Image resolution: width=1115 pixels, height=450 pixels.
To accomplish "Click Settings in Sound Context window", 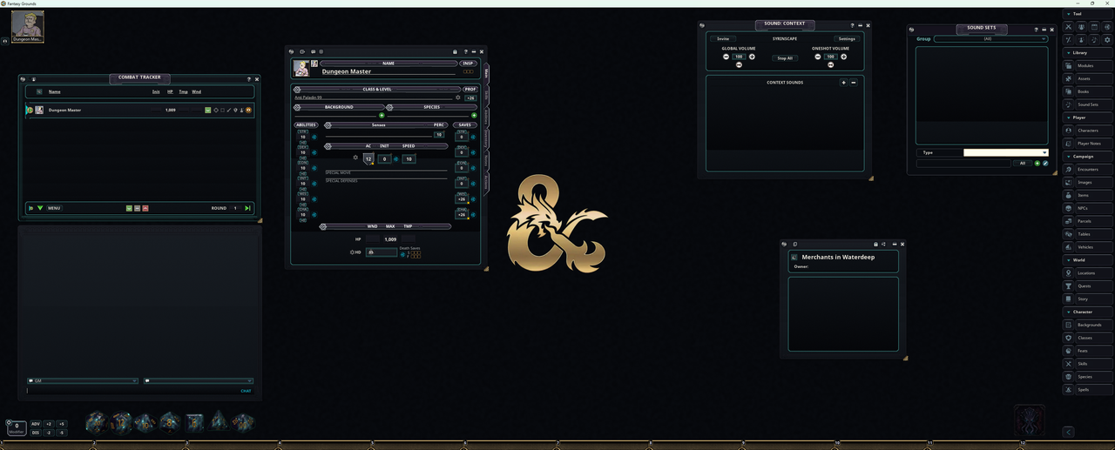I will pyautogui.click(x=847, y=38).
